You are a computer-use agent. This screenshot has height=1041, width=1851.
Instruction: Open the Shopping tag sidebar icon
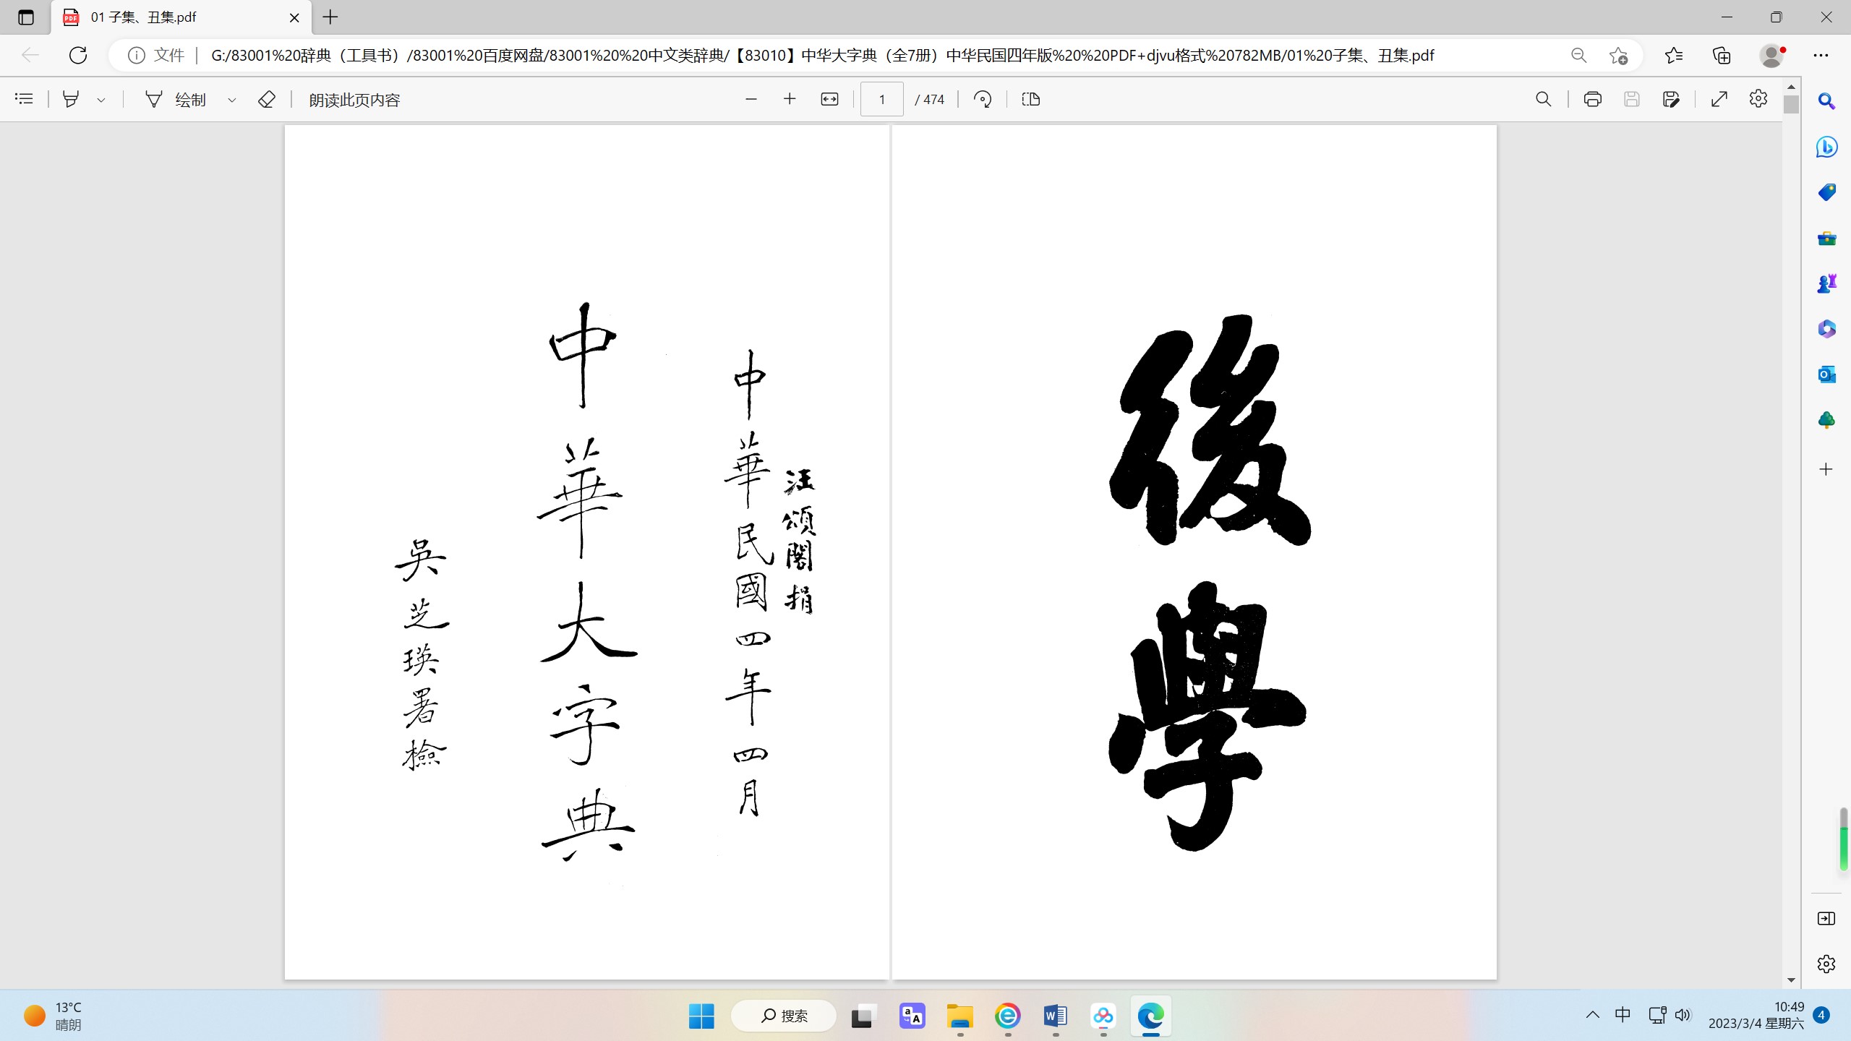[1826, 192]
